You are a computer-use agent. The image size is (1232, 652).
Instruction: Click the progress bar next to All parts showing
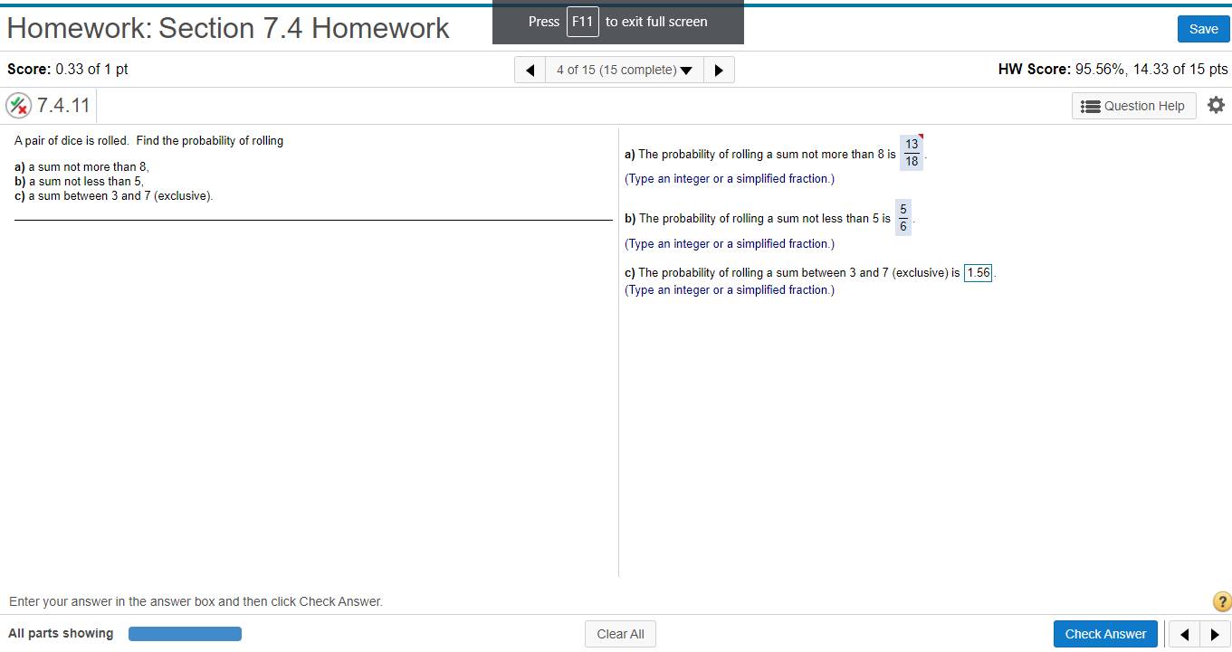click(x=185, y=633)
